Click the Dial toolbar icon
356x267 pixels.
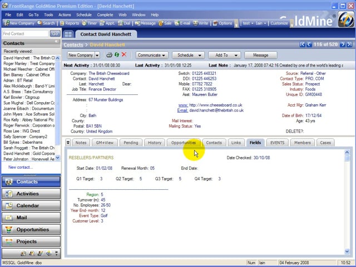pyautogui.click(x=124, y=23)
